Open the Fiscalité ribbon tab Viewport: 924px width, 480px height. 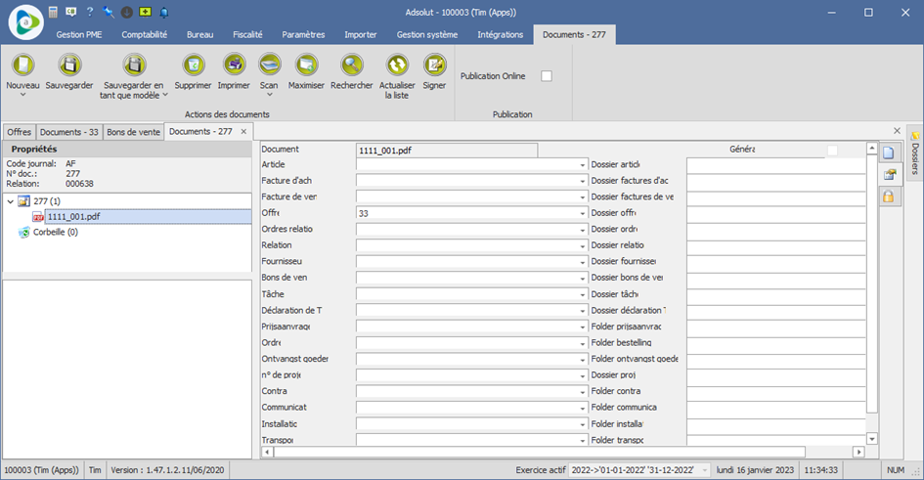(247, 35)
